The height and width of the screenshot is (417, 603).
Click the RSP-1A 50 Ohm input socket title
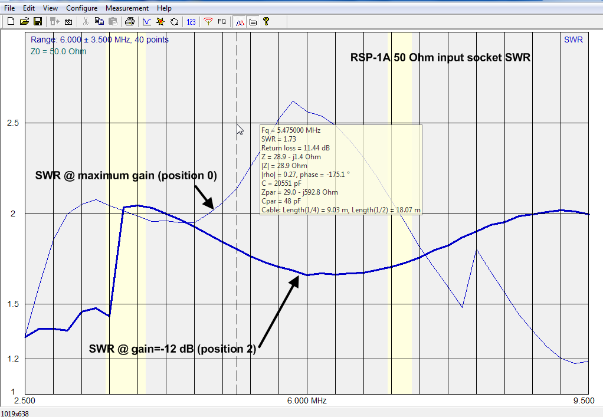(x=440, y=58)
